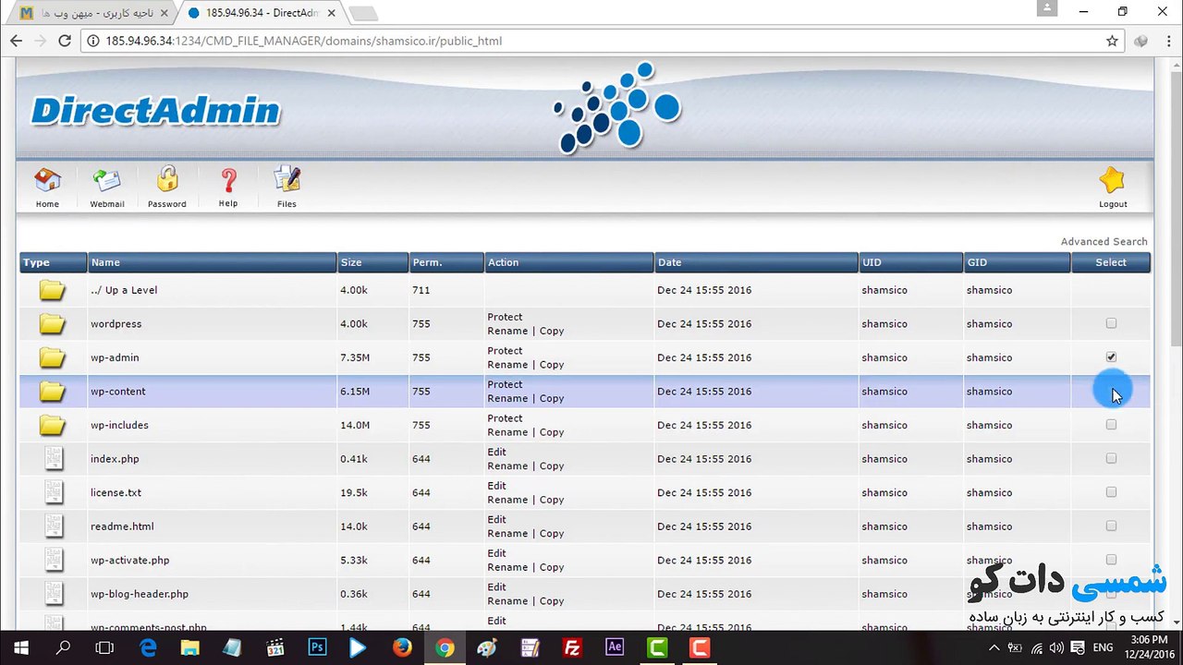
Task: Uncheck the wp-admin folder checkbox
Action: coord(1111,357)
